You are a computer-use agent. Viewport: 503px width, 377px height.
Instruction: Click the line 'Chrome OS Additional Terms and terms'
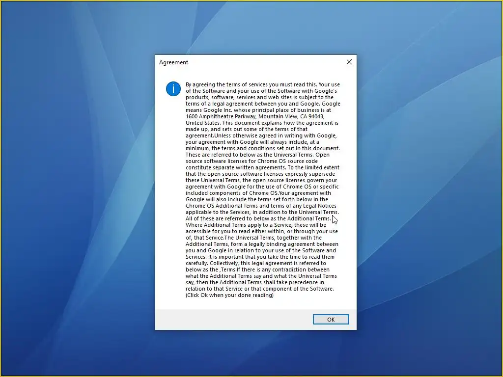(x=261, y=206)
